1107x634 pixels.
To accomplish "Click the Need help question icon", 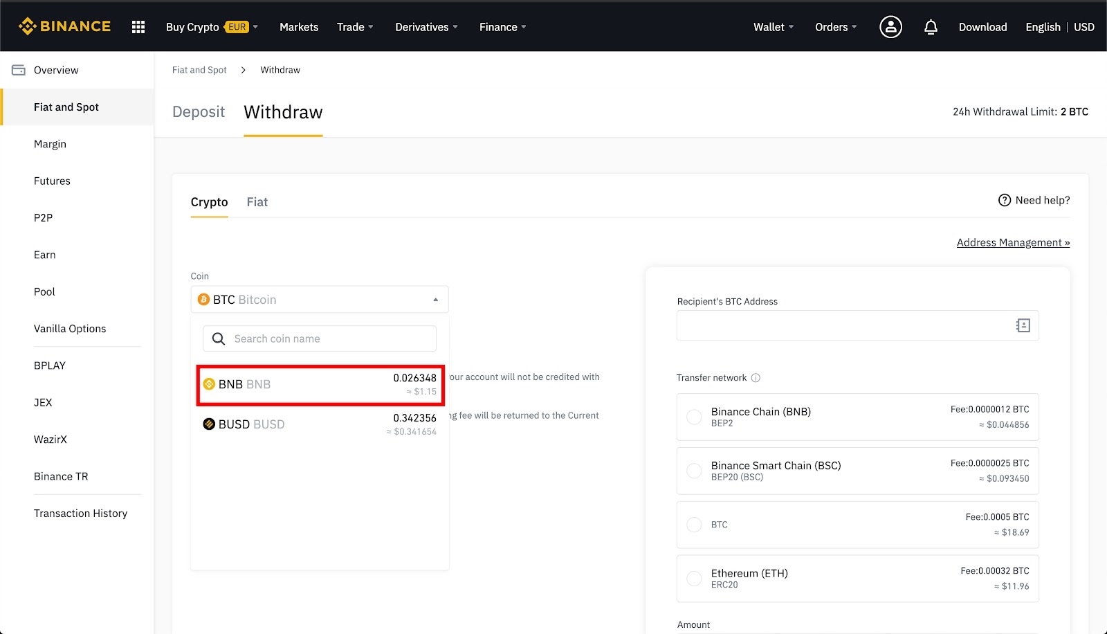I will tap(1005, 200).
